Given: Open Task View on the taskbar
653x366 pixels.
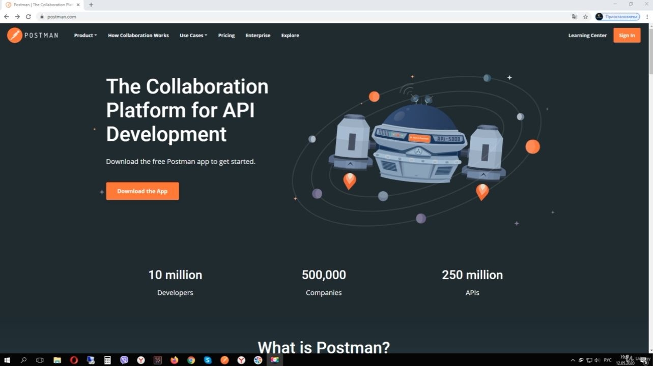Looking at the screenshot, I should pyautogui.click(x=40, y=360).
